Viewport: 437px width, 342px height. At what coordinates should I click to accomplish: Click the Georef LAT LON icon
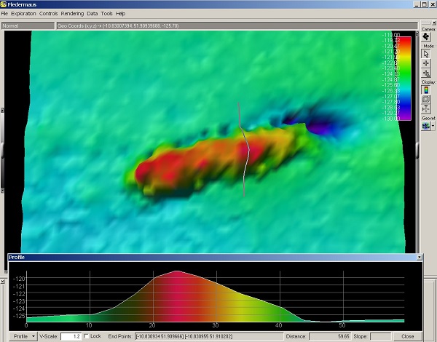click(425, 126)
